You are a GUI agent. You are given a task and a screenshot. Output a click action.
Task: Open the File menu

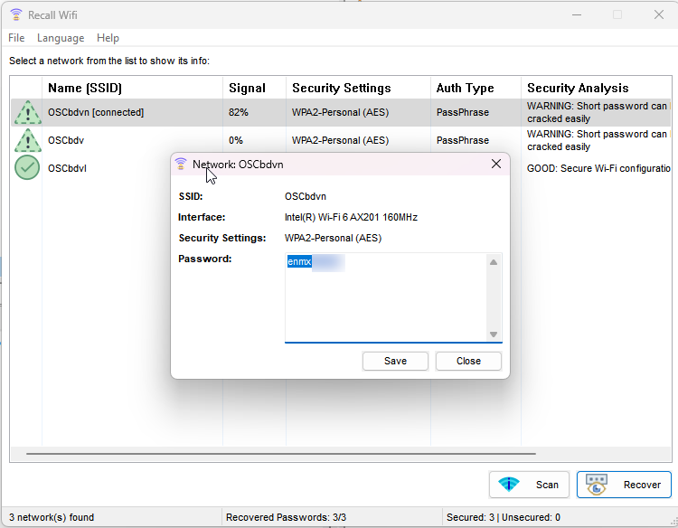(16, 38)
